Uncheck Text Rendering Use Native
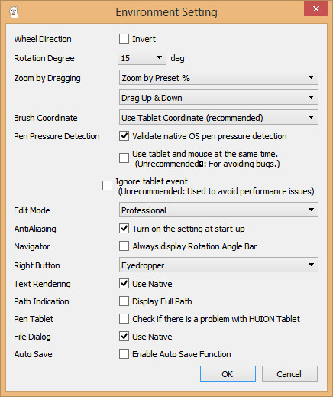The height and width of the screenshot is (397, 333). [x=124, y=284]
